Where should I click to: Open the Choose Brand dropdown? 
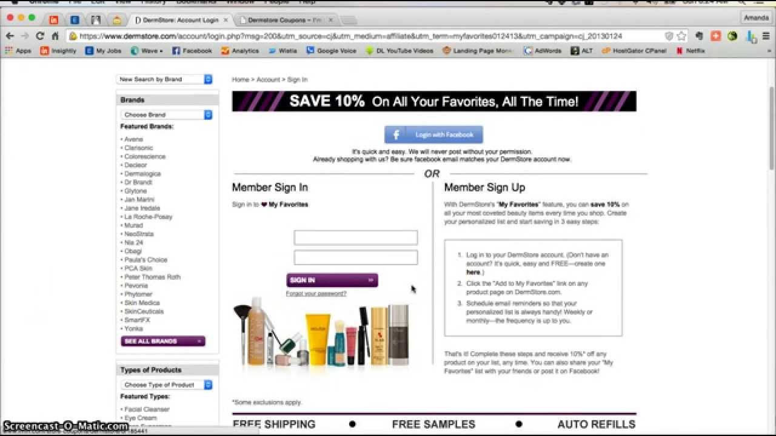pyautogui.click(x=167, y=114)
